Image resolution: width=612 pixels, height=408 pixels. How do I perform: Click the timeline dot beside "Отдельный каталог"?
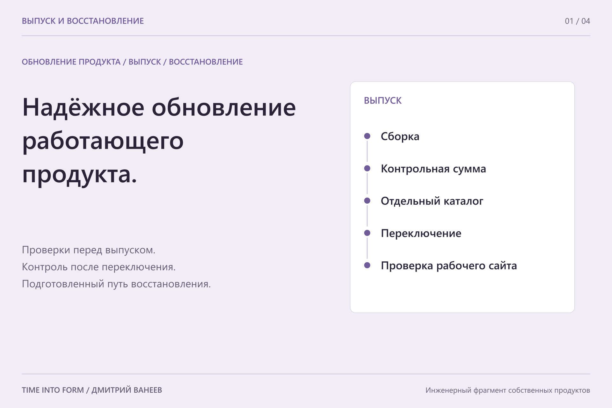[367, 200]
